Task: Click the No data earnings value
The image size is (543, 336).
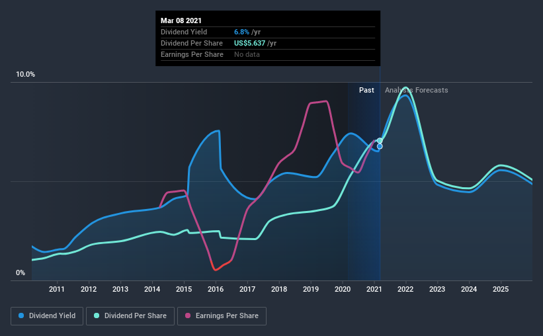Action: [247, 54]
